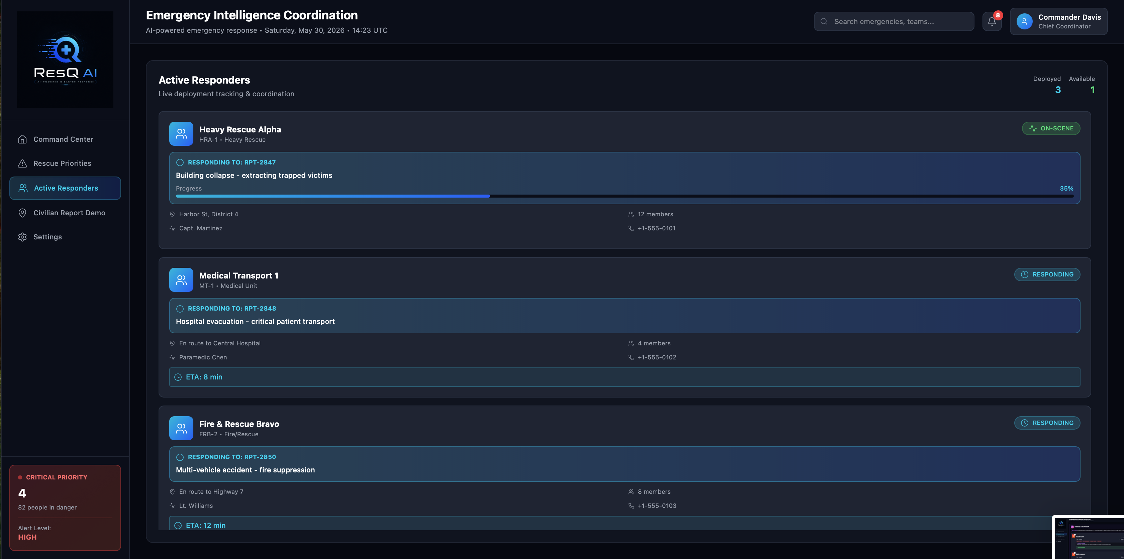
Task: Click the search magnifier icon
Action: coord(824,21)
